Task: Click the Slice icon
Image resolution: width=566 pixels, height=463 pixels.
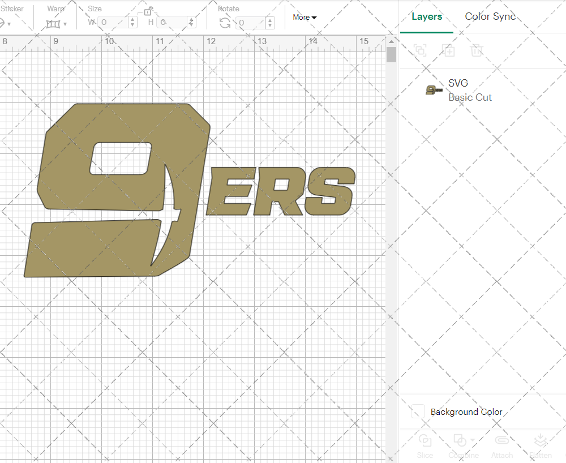Action: (425, 440)
